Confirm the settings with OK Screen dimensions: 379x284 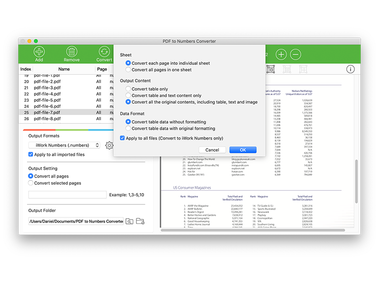pos(243,150)
